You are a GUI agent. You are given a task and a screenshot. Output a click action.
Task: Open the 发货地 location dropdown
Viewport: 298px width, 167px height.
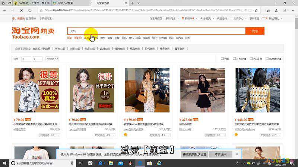pos(52,59)
